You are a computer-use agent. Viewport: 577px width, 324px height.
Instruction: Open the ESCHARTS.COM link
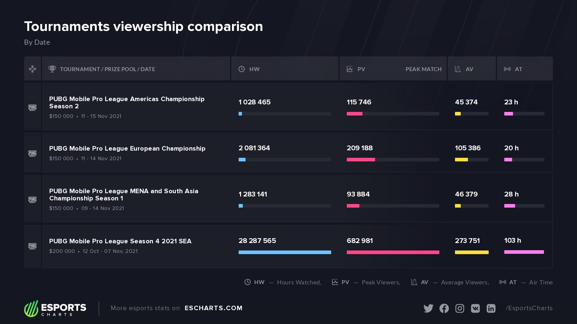[x=213, y=308]
